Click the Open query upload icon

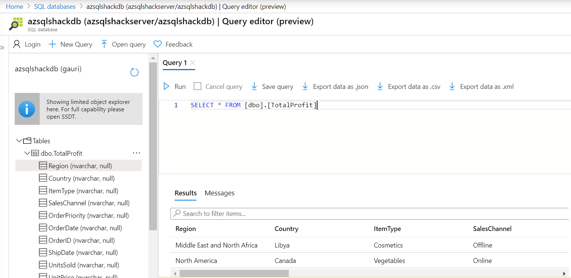[104, 44]
